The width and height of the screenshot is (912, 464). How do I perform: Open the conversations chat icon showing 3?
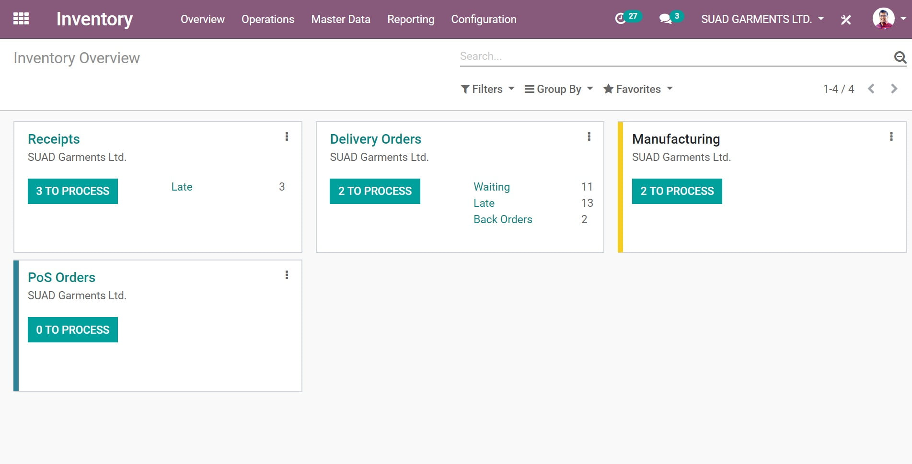670,18
